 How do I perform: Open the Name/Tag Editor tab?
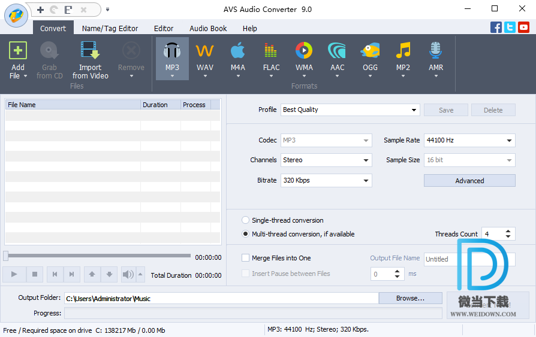pos(110,28)
